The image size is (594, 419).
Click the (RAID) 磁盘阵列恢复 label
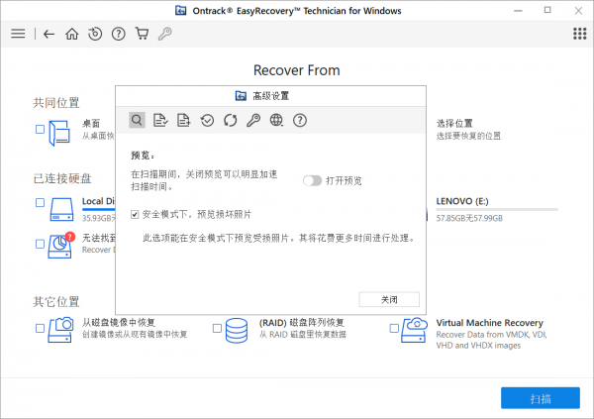click(302, 323)
